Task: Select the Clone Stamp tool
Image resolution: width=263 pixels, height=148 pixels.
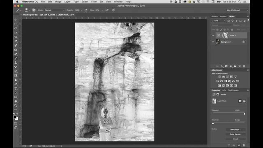Action: pyautogui.click(x=16, y=62)
